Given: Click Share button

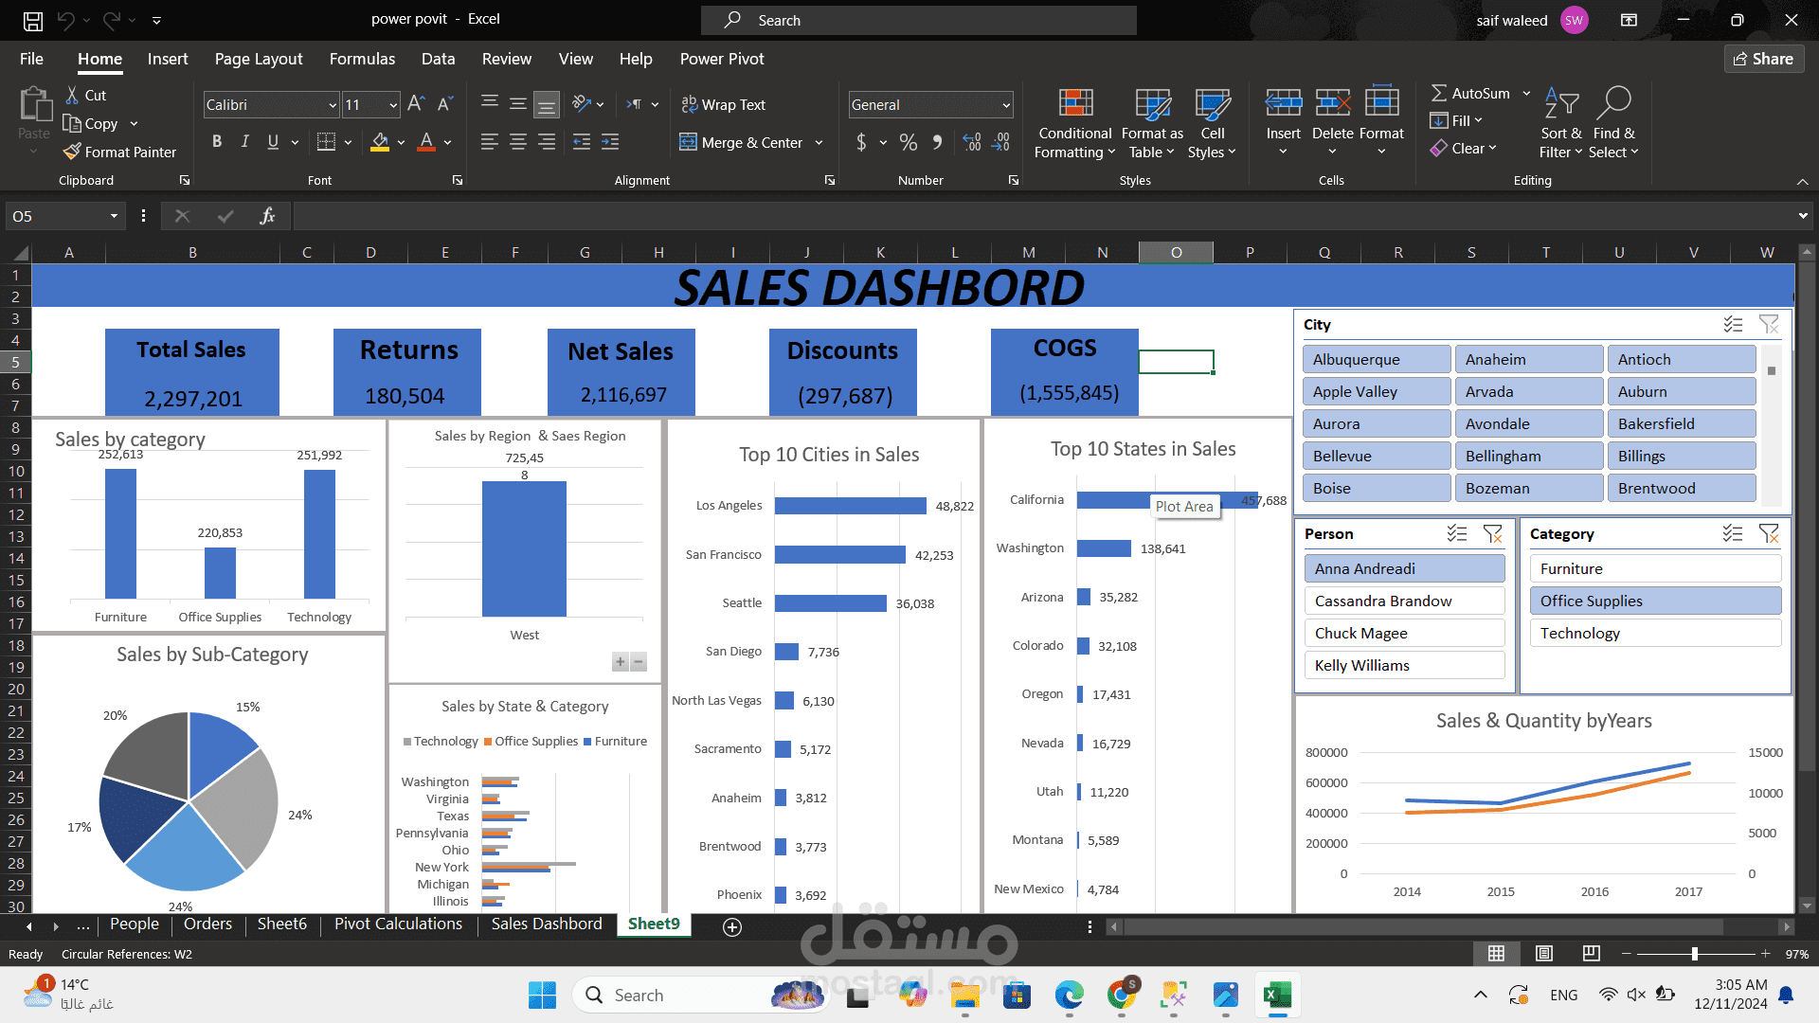Looking at the screenshot, I should (1764, 59).
